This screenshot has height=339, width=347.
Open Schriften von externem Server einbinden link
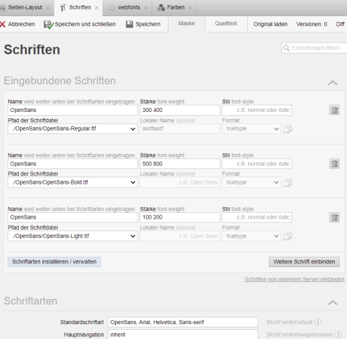(x=294, y=279)
